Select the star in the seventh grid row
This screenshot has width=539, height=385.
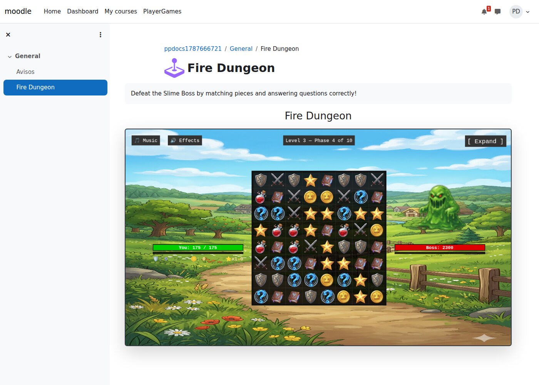pyautogui.click(x=360, y=280)
